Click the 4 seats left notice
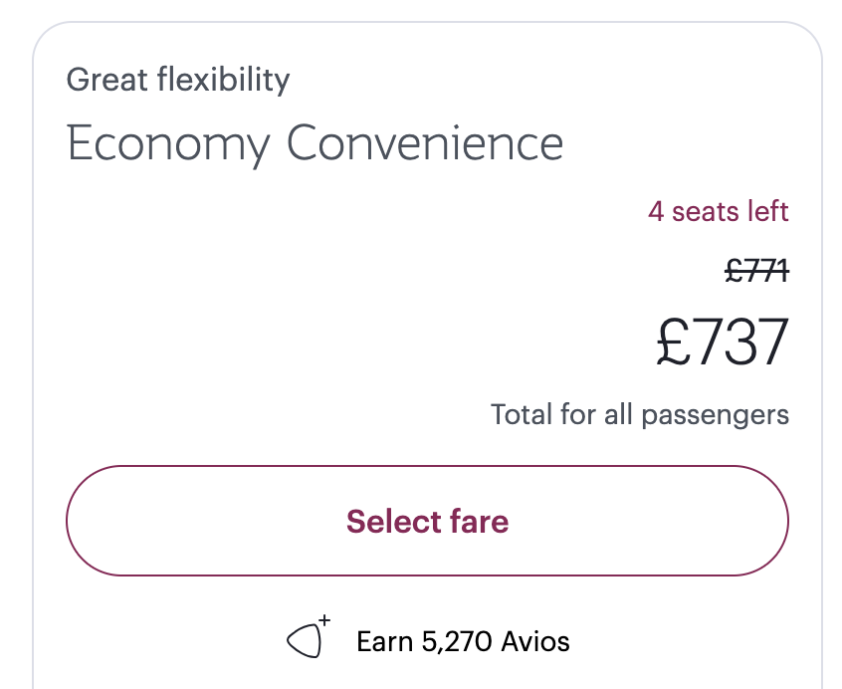The height and width of the screenshot is (689, 842). click(718, 211)
